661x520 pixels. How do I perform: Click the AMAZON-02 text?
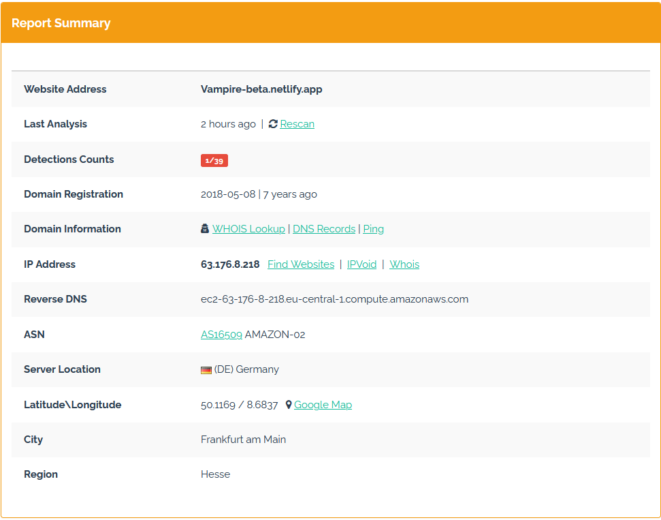click(x=275, y=335)
